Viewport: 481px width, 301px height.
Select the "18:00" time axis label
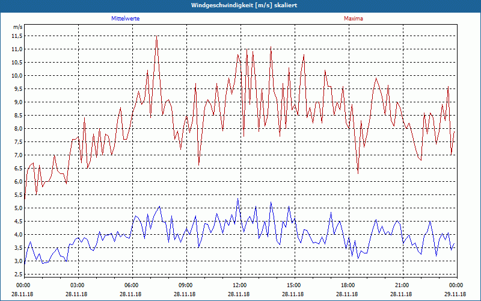click(x=347, y=285)
